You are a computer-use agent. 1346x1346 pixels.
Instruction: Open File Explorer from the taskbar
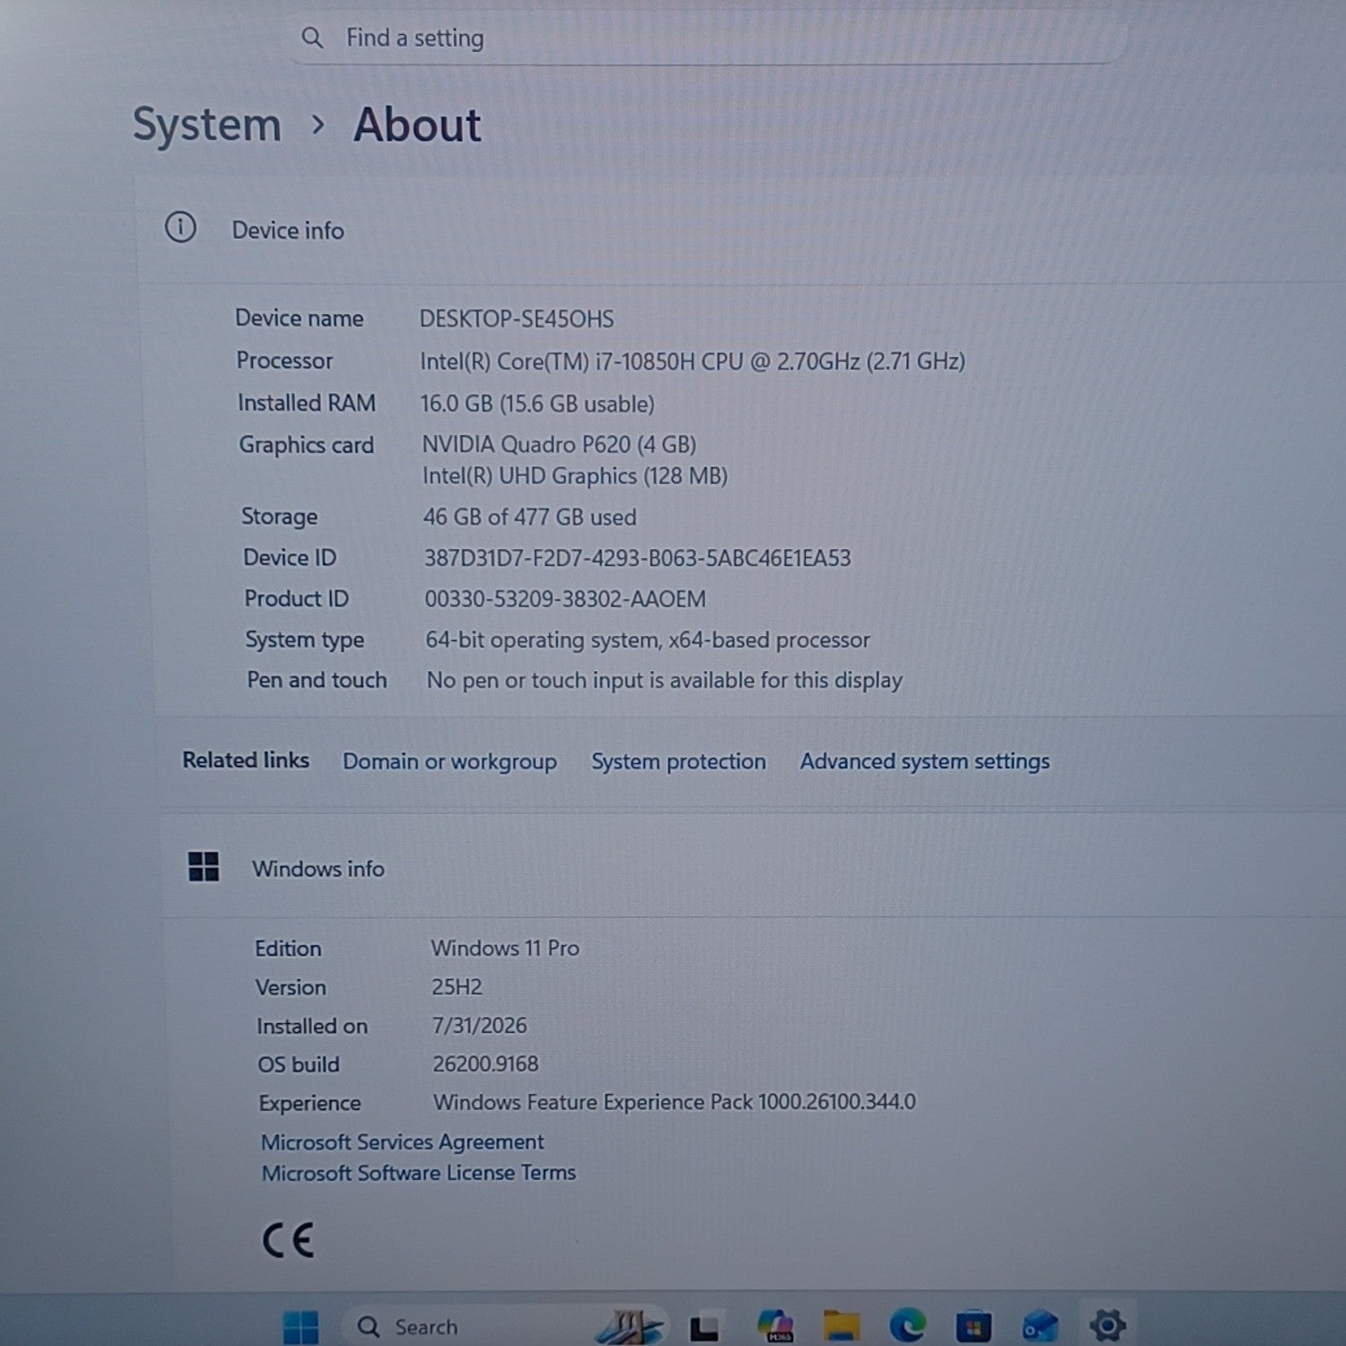coord(842,1325)
